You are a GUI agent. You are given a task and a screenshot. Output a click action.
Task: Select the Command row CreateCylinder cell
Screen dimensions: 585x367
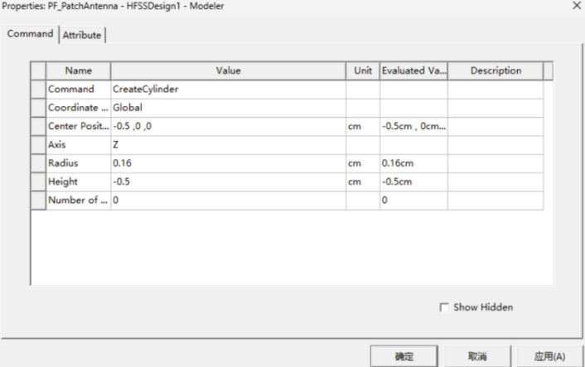[x=228, y=89]
